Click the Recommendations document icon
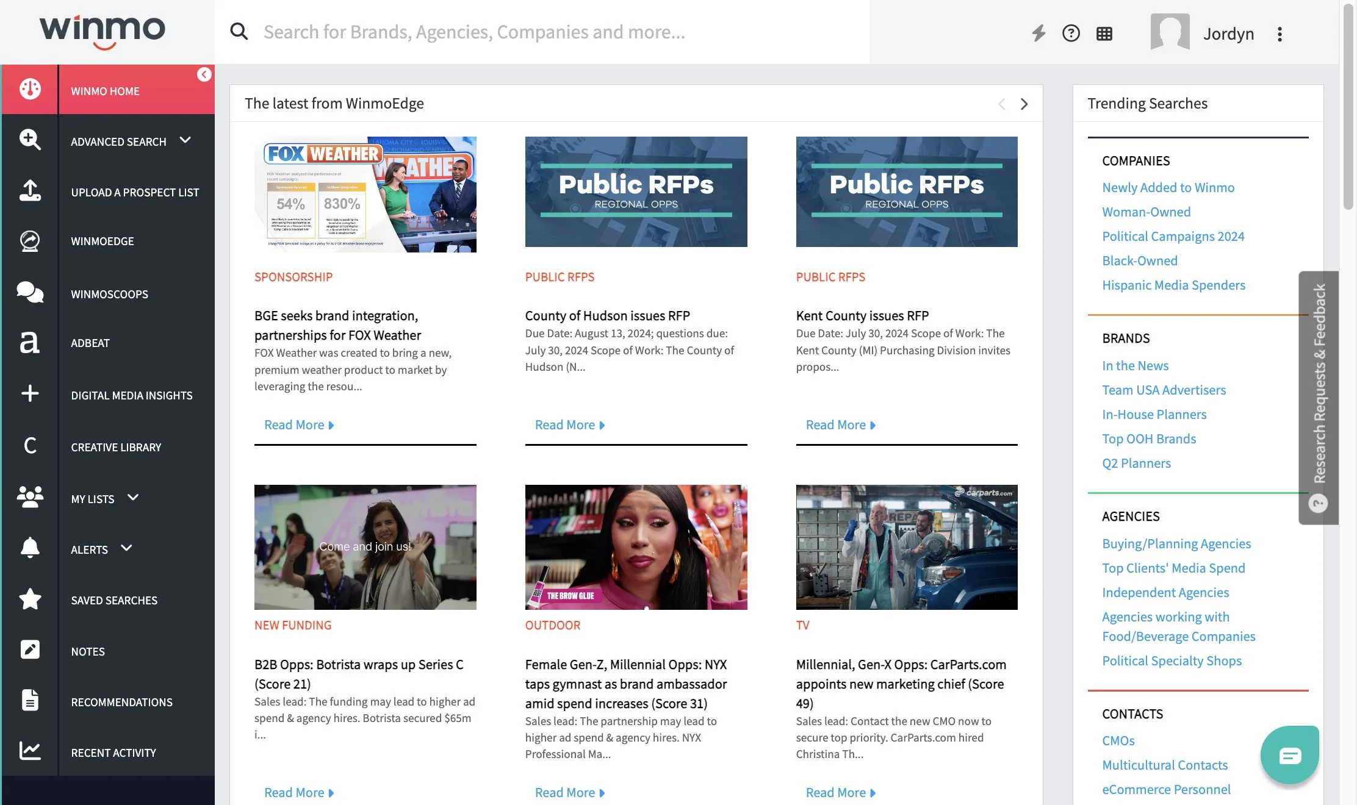The height and width of the screenshot is (805, 1357). coord(30,700)
